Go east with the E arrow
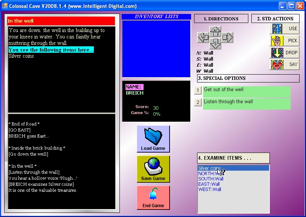Screen dimensions: 306x217 [227, 37]
